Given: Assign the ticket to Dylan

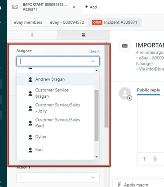Looking at the screenshot, I should click(55, 137).
